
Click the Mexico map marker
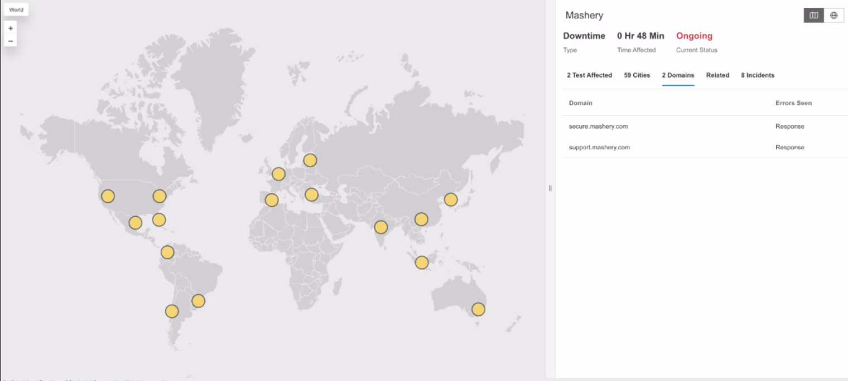point(135,223)
